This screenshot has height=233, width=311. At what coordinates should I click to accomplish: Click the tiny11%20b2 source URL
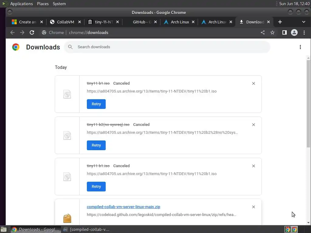click(162, 133)
